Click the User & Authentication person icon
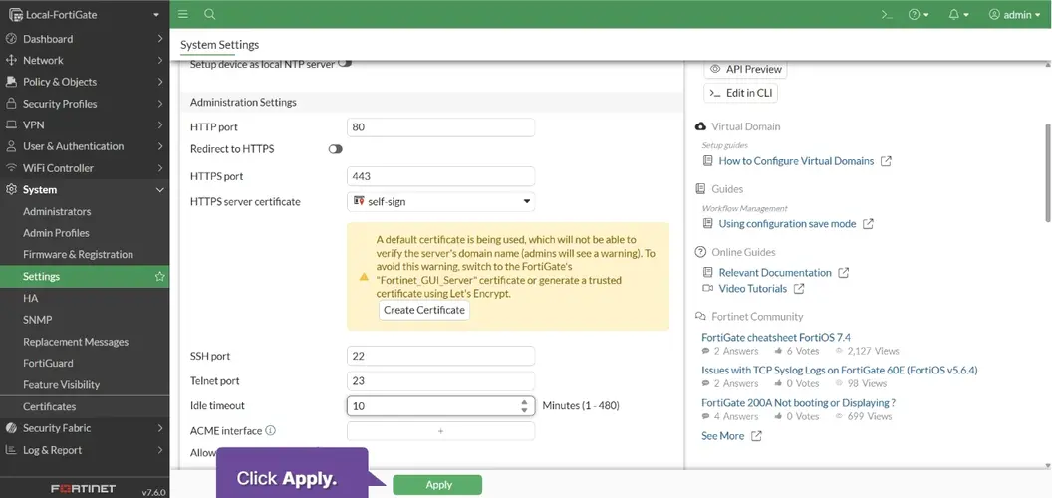Viewport: 1052px width, 498px height. coord(11,146)
